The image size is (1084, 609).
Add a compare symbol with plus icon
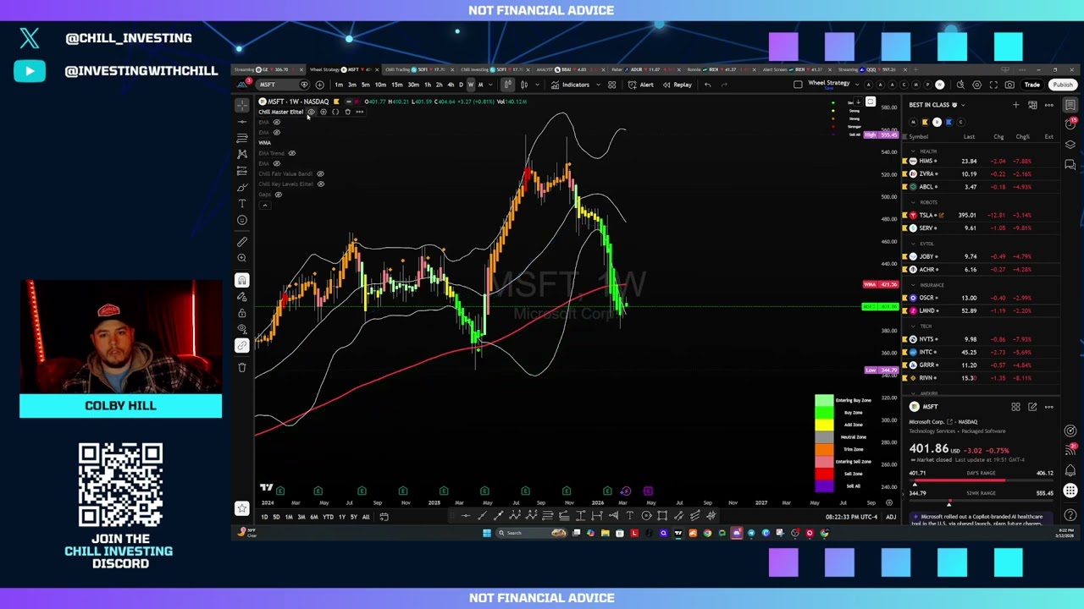click(319, 85)
